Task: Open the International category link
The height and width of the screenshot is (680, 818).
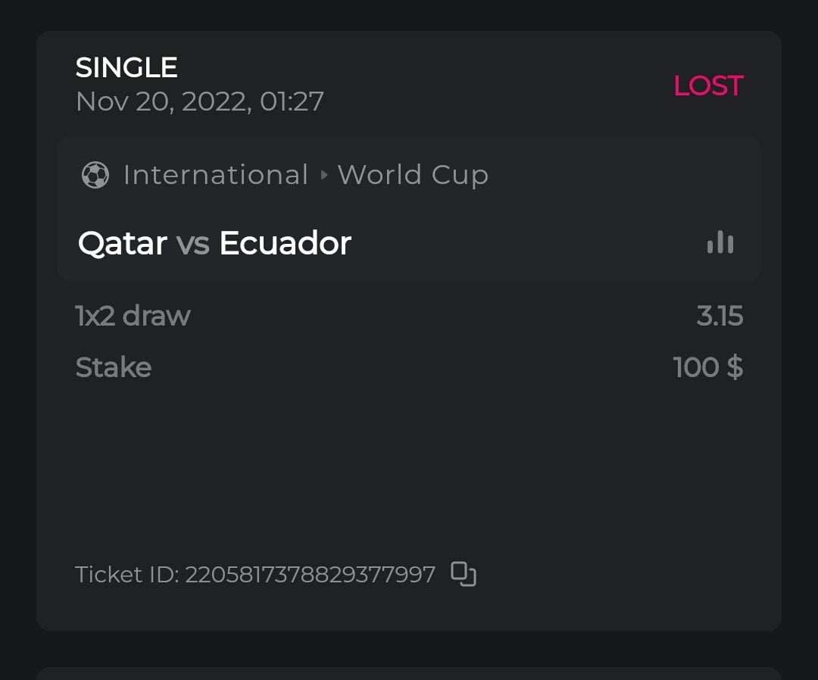Action: coord(216,175)
